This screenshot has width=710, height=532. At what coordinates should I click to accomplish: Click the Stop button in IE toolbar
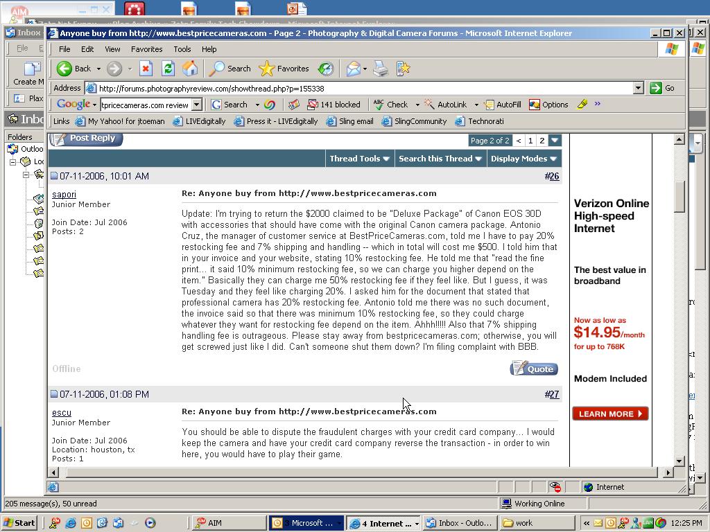point(146,69)
